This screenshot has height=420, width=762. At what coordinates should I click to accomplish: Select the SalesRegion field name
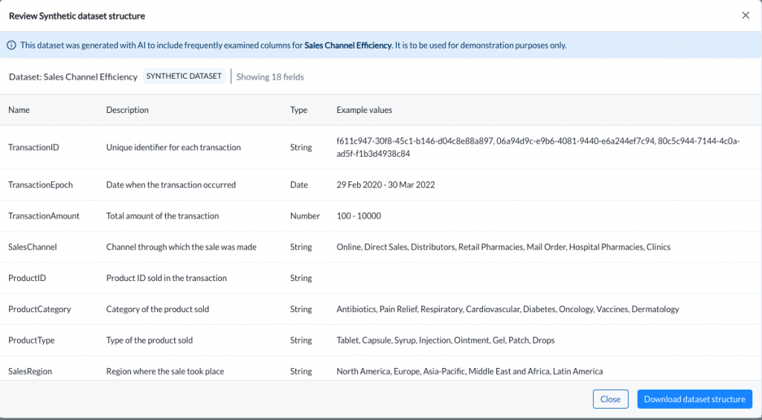[x=30, y=371]
